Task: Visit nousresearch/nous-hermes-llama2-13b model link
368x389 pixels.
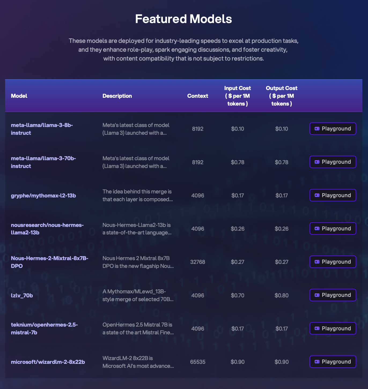Action: tap(47, 229)
